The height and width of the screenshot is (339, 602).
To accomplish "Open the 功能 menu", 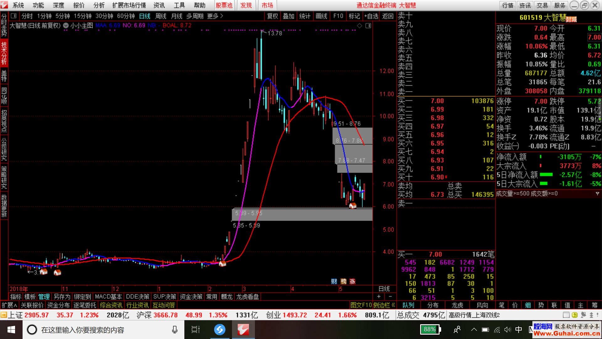I will pos(38,5).
